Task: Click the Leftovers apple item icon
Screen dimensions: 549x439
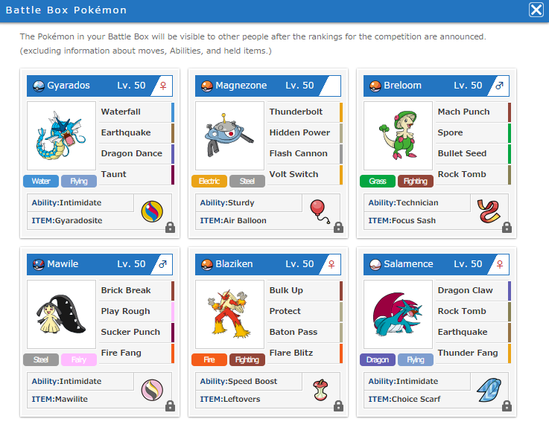Action: (320, 390)
